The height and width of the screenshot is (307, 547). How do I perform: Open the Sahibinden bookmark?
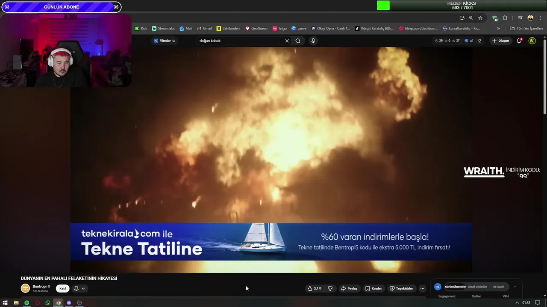pos(228,29)
